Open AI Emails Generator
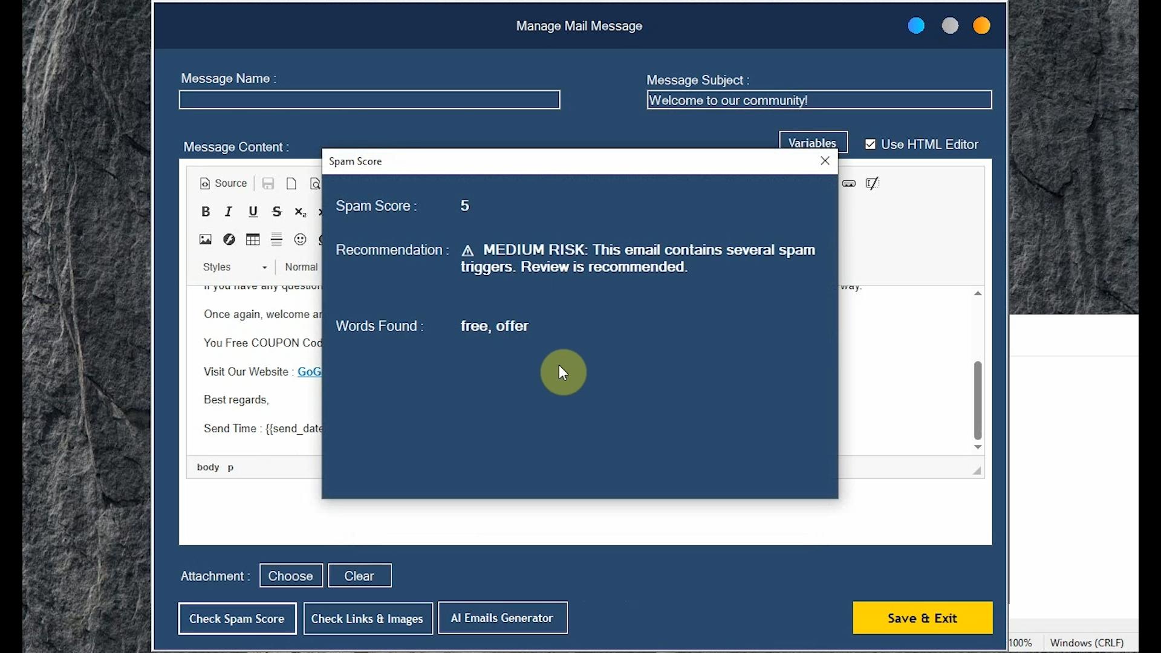Screen dimensions: 1161x653 coord(502,618)
